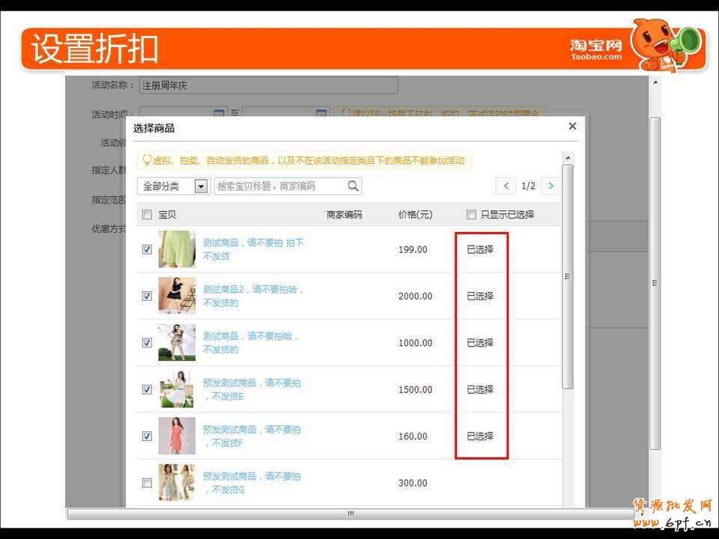Open end date calendar icon
The height and width of the screenshot is (539, 719).
(x=322, y=114)
